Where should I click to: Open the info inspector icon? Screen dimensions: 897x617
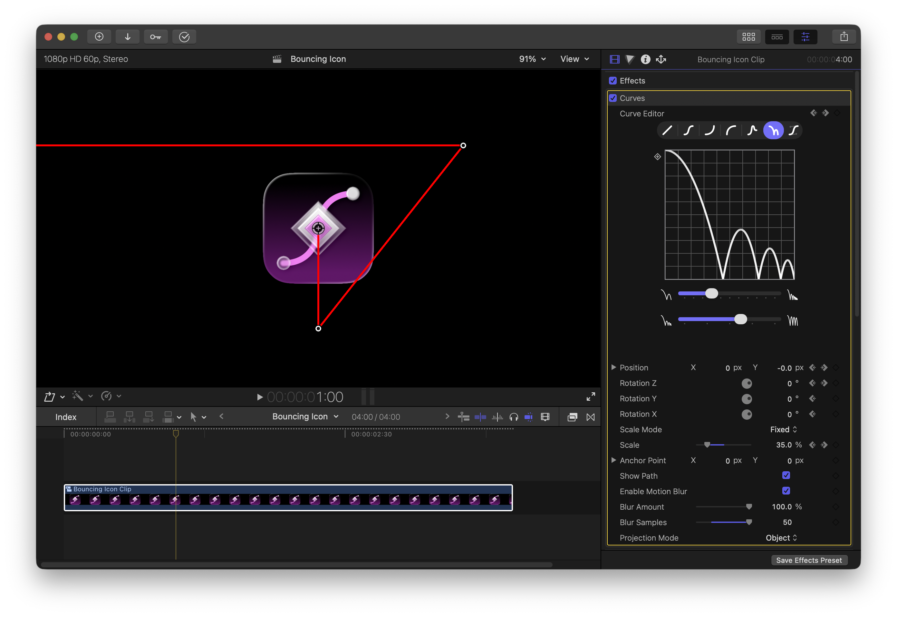coord(645,59)
